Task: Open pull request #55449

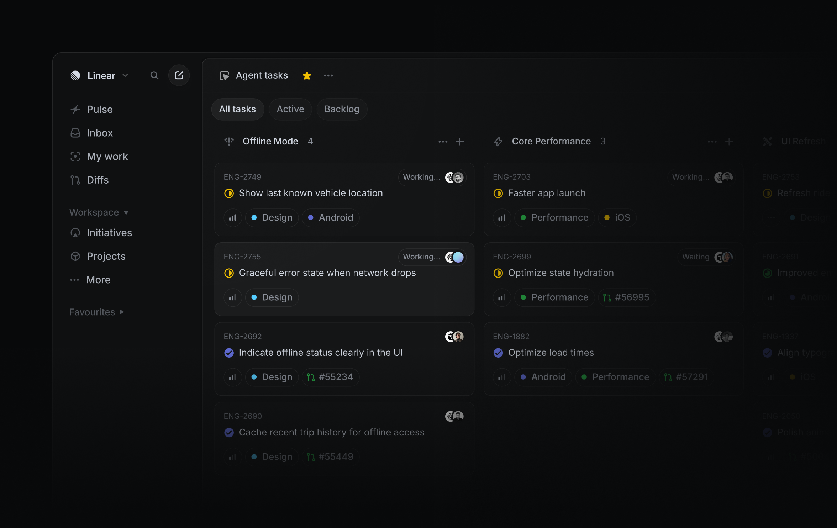Action: pos(331,457)
